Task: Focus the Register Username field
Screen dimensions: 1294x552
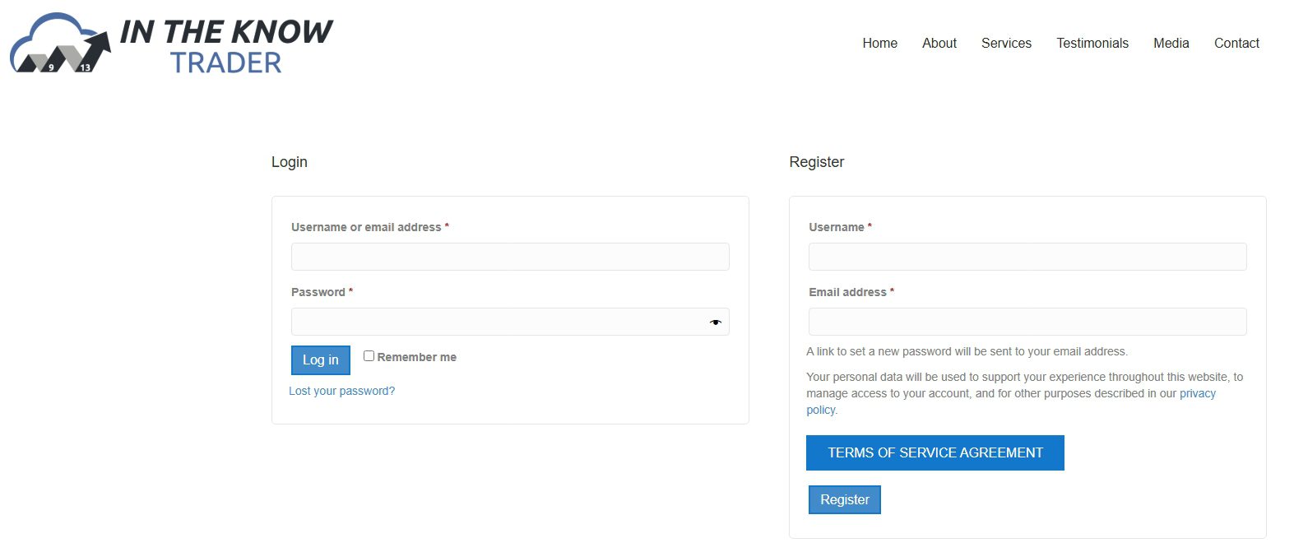Action: 1027,257
